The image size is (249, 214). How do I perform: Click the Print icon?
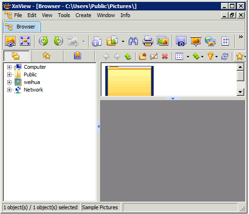click(x=148, y=41)
